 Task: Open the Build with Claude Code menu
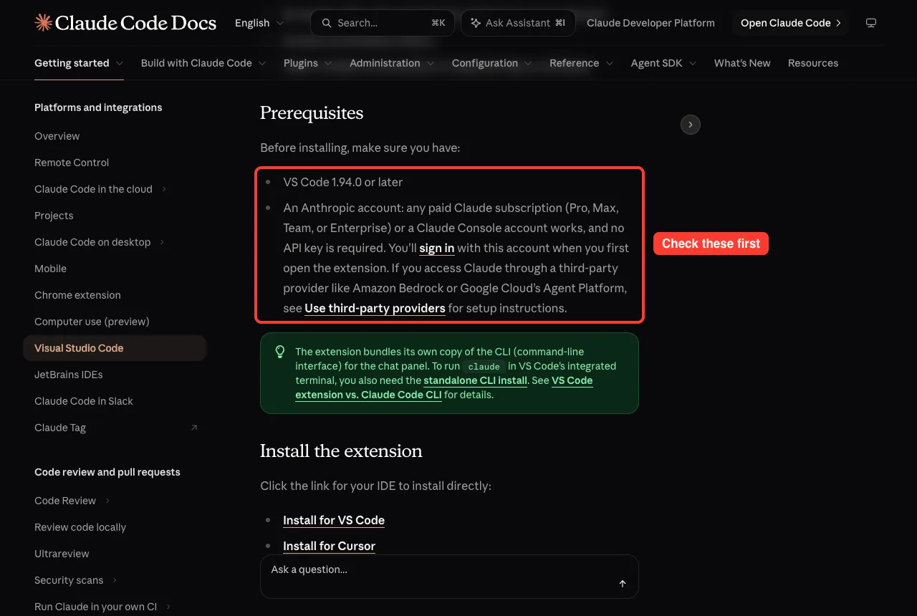(203, 63)
